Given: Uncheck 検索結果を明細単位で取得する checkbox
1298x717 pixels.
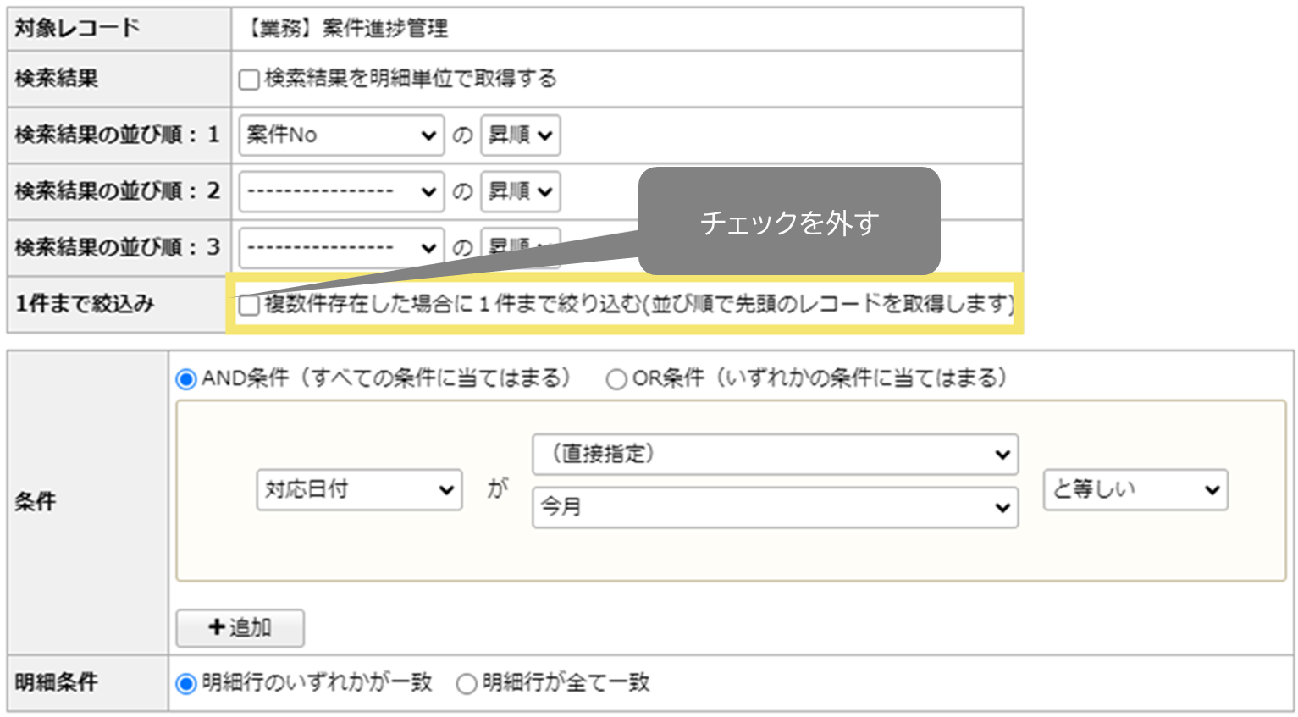Looking at the screenshot, I should click(247, 79).
